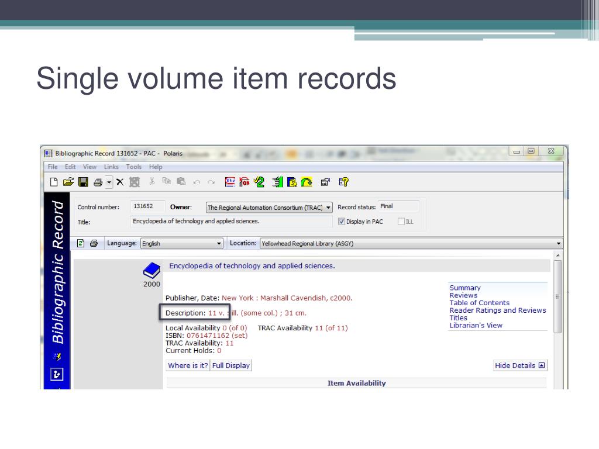Open the Owner dropdown
This screenshot has height=449, width=599.
[x=269, y=208]
